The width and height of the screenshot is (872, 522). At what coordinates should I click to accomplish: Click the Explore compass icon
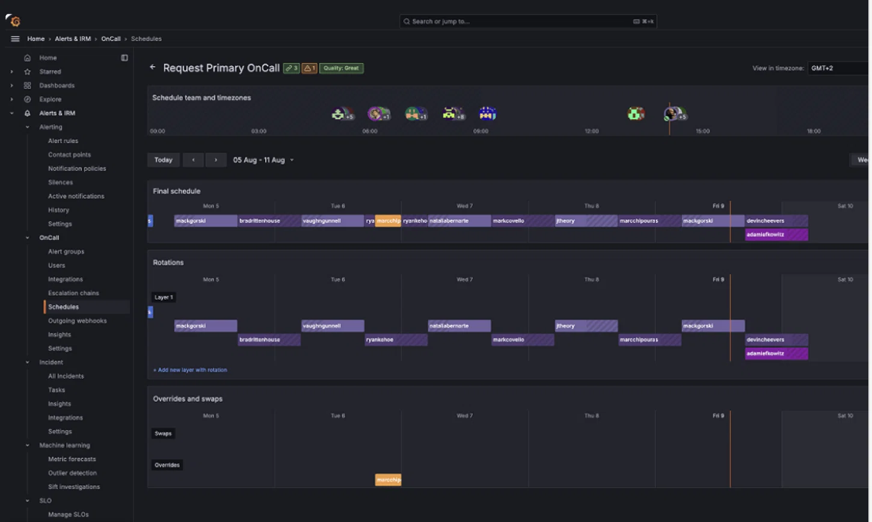tap(27, 99)
